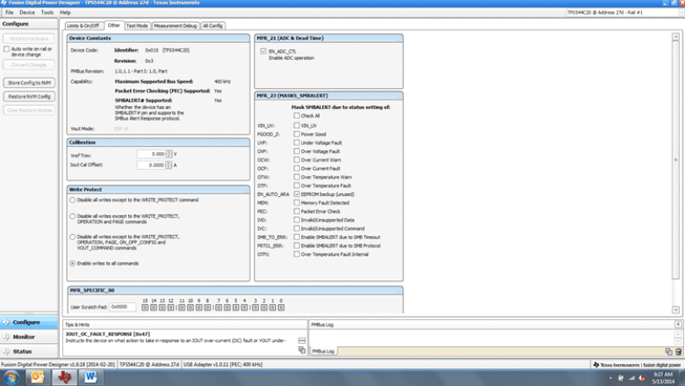Click Write to Hardware button
685x386 pixels.
tap(30, 39)
